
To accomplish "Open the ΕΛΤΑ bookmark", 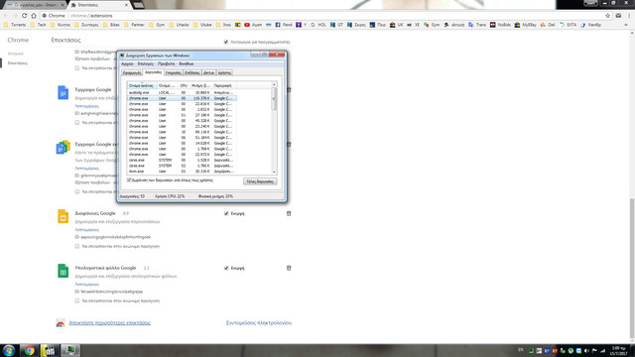I will (x=568, y=25).
